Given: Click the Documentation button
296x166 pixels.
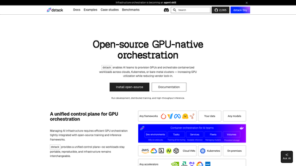Looking at the screenshot, I should point(169,87).
